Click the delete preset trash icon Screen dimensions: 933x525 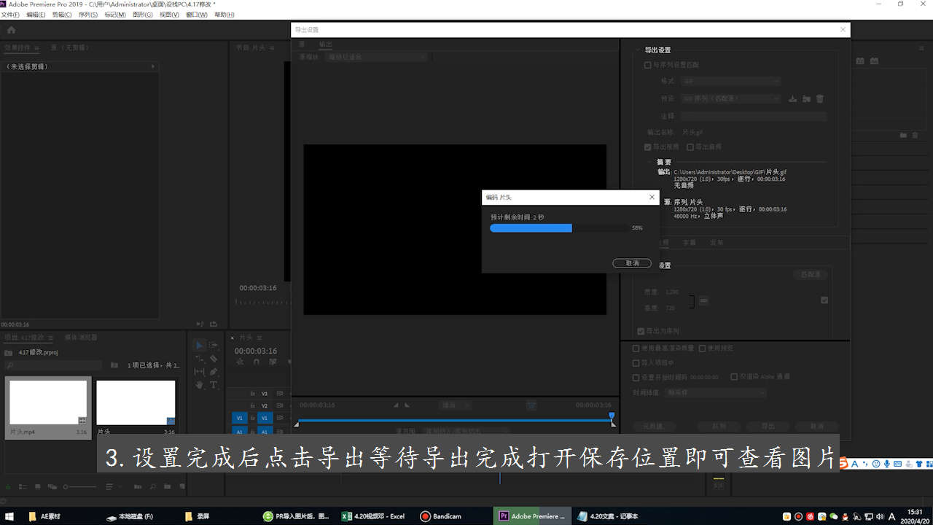[819, 98]
